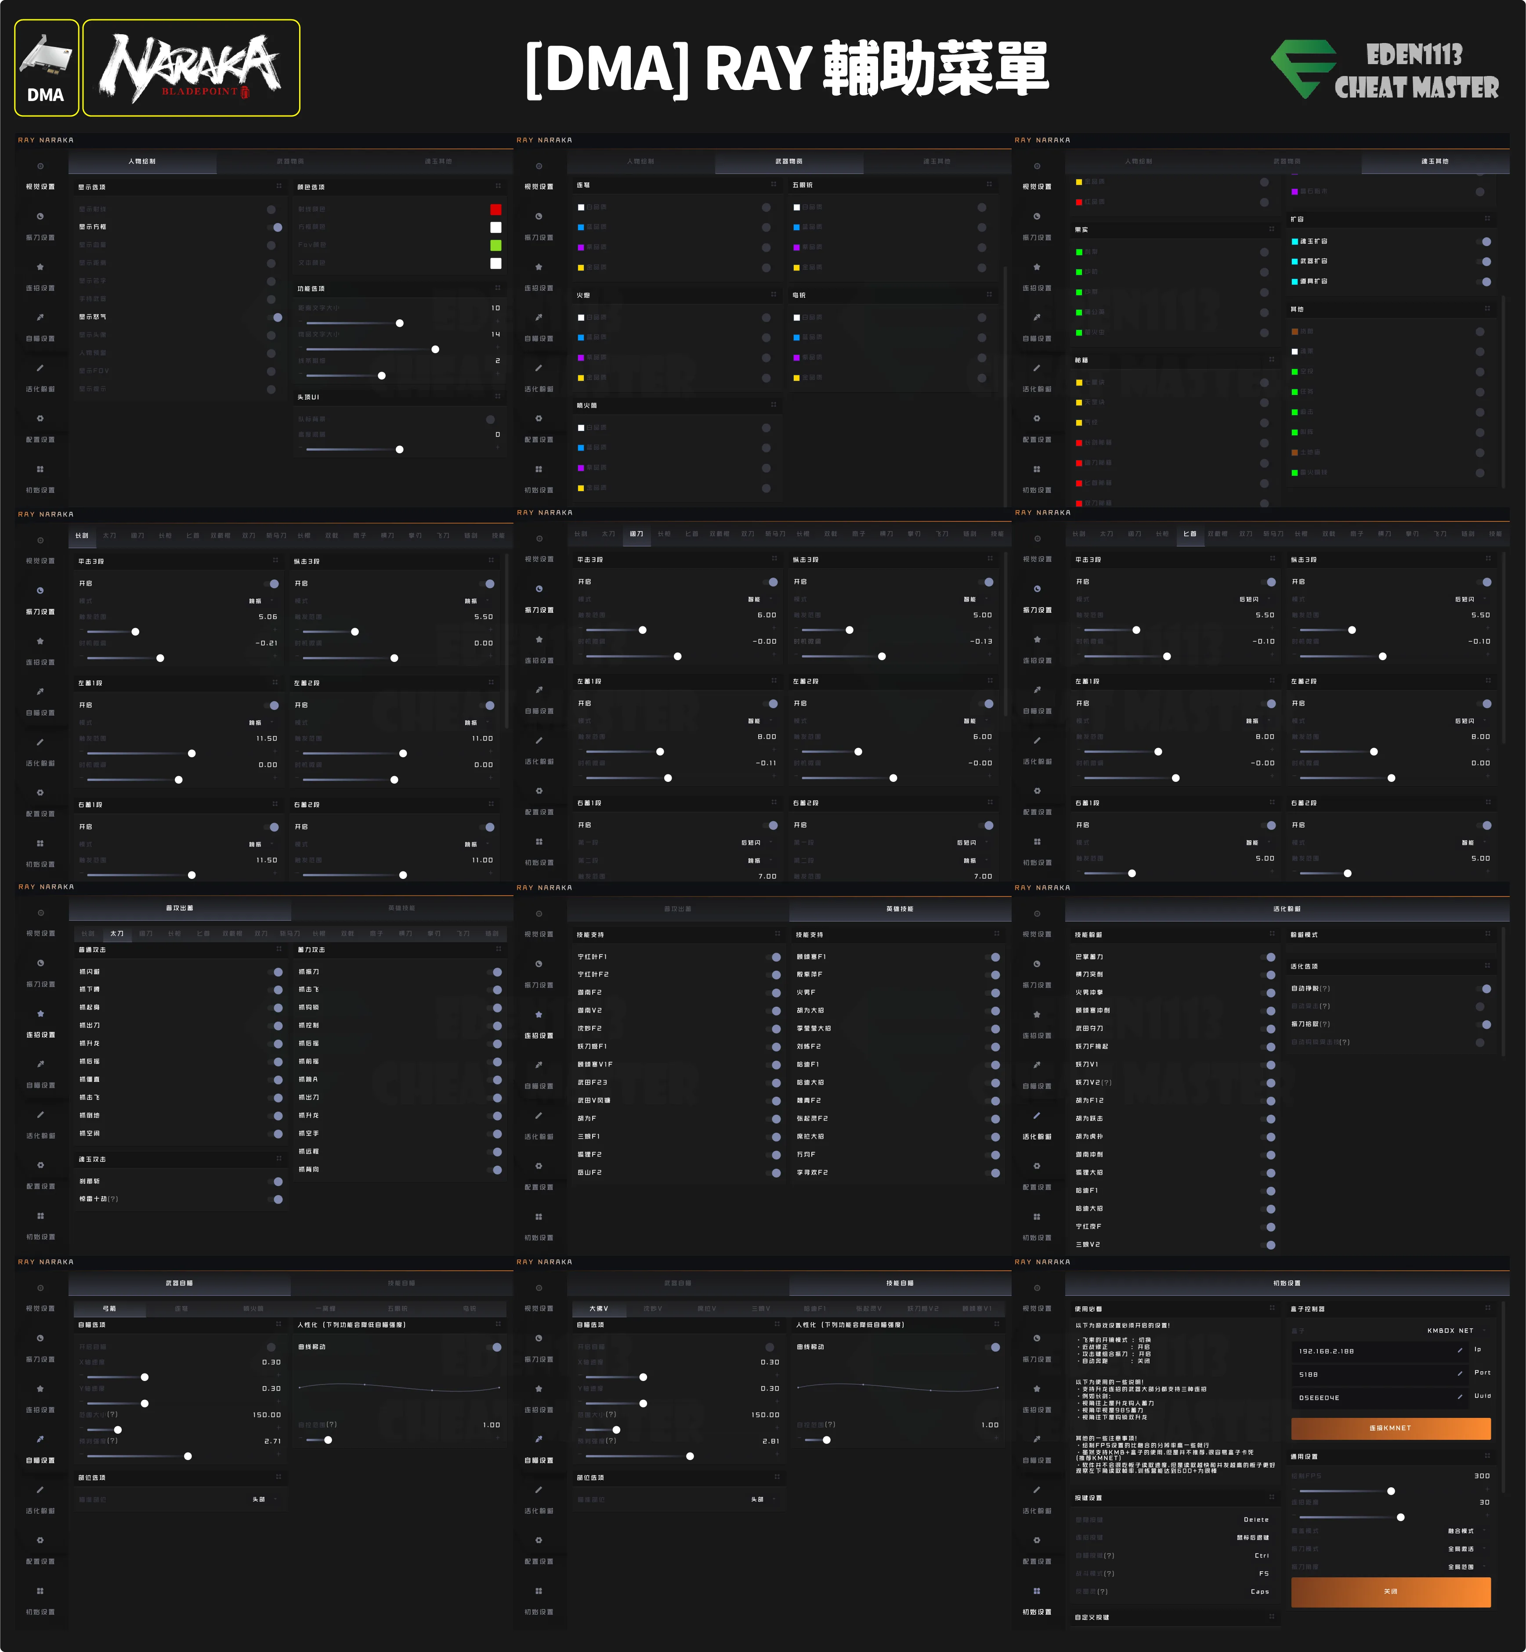Click the Naraka Bladepoint logo
The width and height of the screenshot is (1526, 1652).
[x=191, y=68]
